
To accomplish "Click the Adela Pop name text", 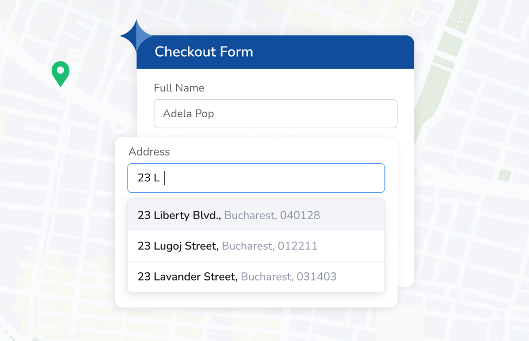I will (188, 114).
